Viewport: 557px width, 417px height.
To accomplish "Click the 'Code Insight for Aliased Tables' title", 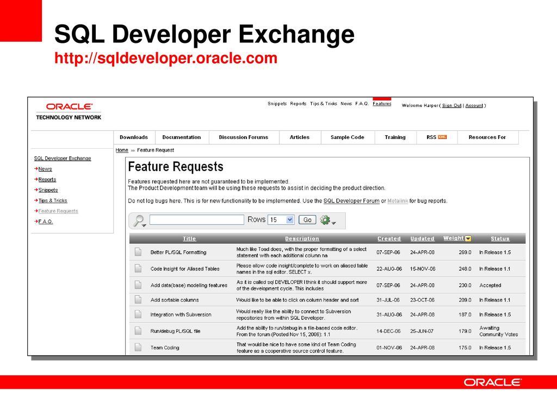I will 185,269.
